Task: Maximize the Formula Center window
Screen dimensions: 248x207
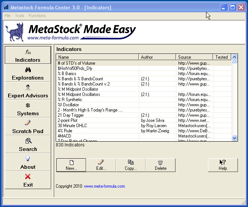Action: 232,7
